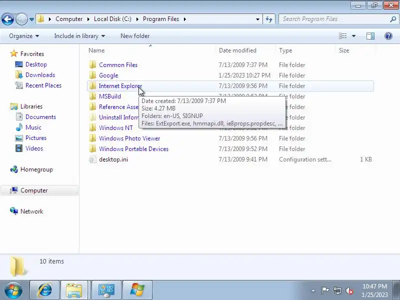Click Libraries in navigation pane
Viewport: 400px width, 300px height.
31,106
